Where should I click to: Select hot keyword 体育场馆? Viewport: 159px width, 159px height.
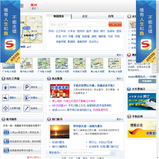pyautogui.click(x=61, y=42)
